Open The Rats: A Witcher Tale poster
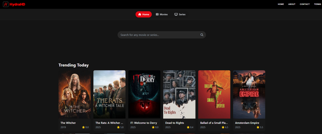Image resolution: width=322 pixels, height=134 pixels. click(x=109, y=95)
